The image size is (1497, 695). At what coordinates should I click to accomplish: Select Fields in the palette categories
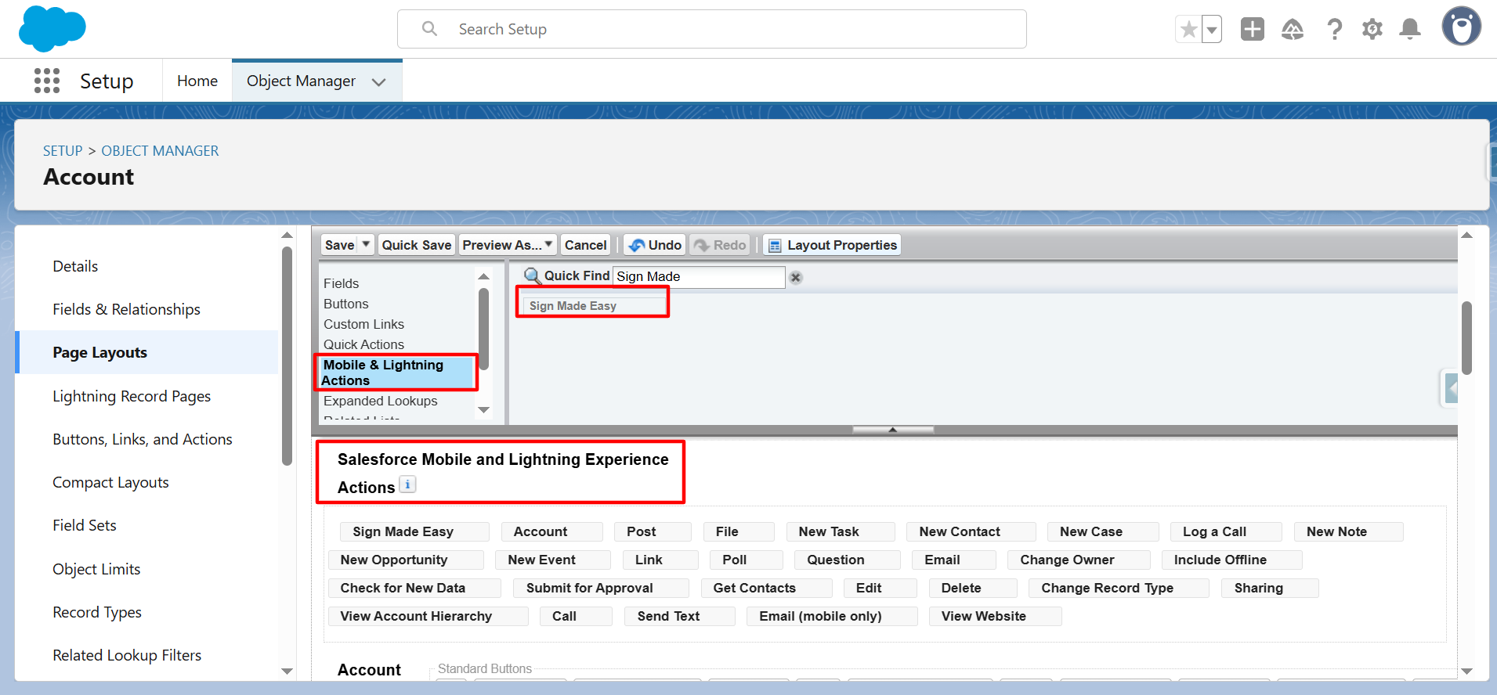tap(342, 283)
